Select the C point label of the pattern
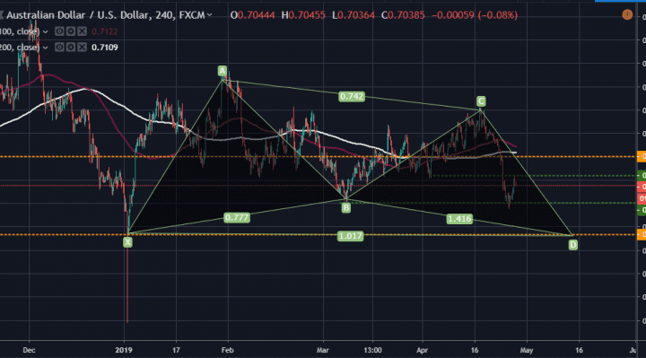 coord(481,101)
